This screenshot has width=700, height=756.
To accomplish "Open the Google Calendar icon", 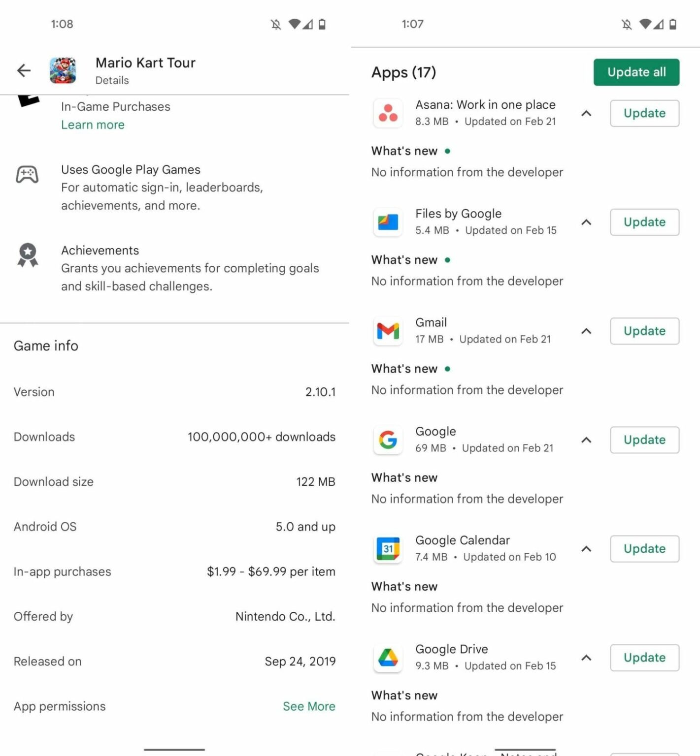I will [388, 549].
